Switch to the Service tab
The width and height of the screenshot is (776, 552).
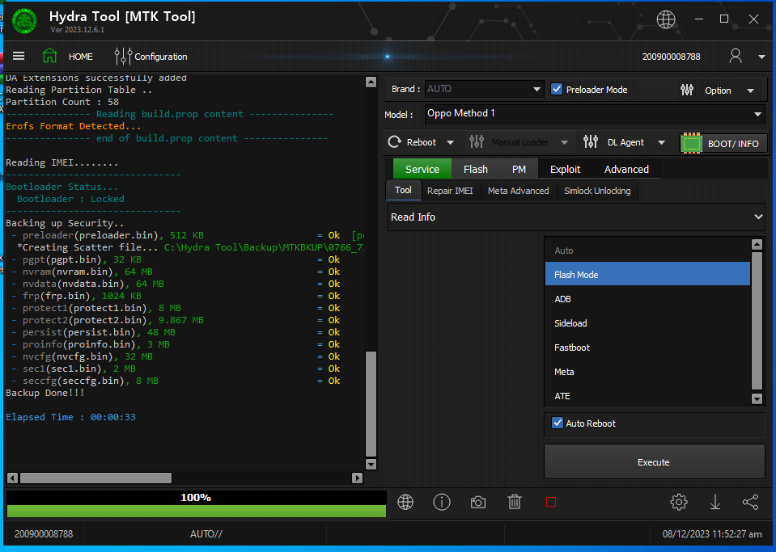[422, 169]
